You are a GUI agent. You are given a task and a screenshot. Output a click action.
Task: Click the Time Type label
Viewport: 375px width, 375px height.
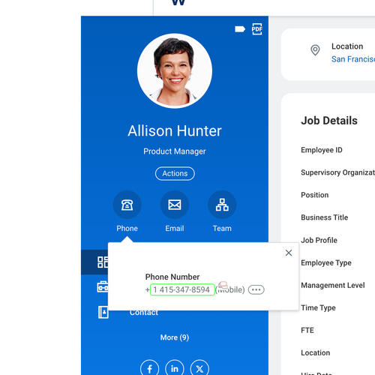pyautogui.click(x=318, y=307)
